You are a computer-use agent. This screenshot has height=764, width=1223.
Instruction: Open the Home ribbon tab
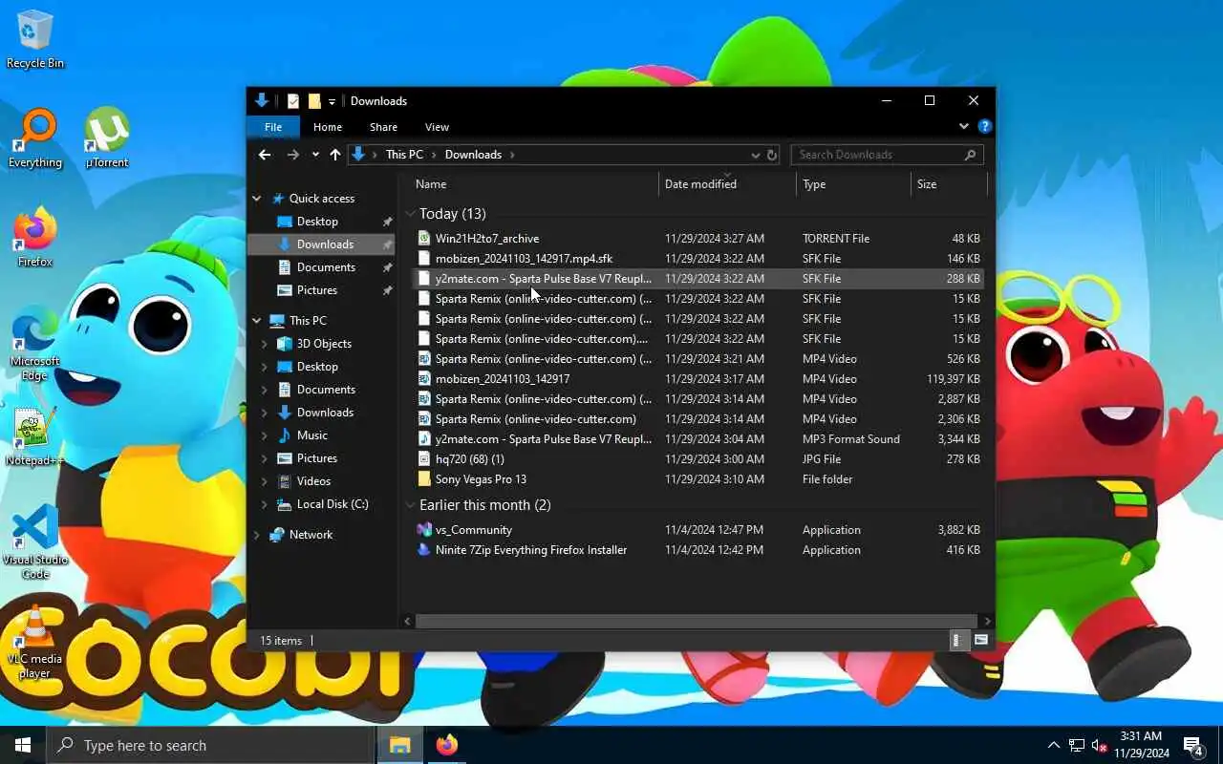pyautogui.click(x=328, y=127)
